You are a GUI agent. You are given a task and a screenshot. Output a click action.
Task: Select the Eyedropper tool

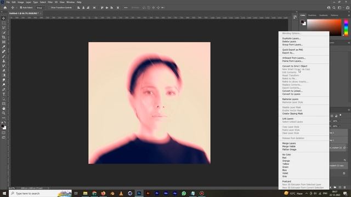4,47
